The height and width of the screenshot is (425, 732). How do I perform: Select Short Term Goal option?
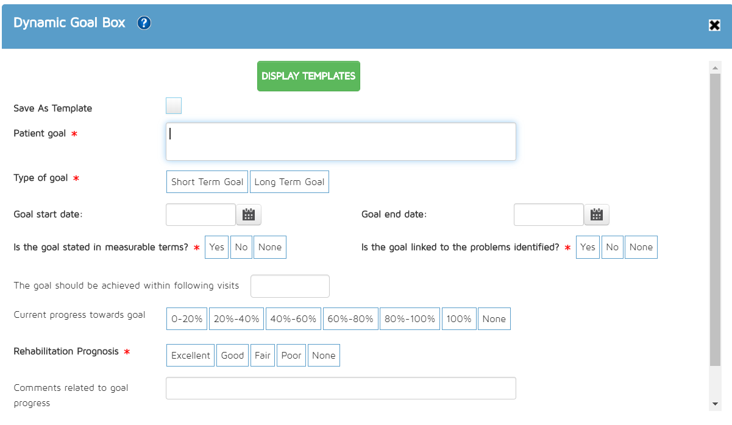(x=207, y=182)
